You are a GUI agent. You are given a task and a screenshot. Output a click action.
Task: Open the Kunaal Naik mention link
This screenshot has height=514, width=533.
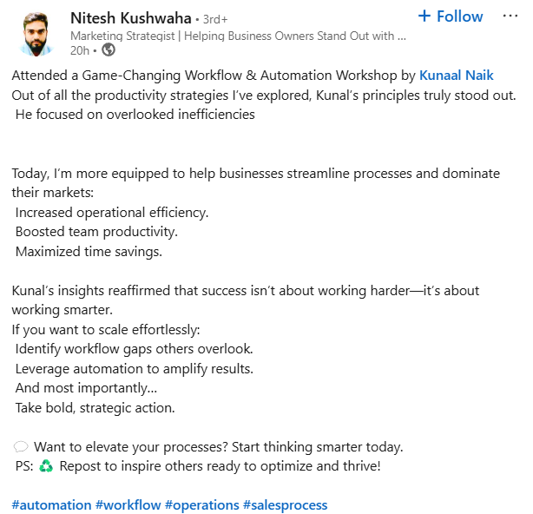(456, 76)
